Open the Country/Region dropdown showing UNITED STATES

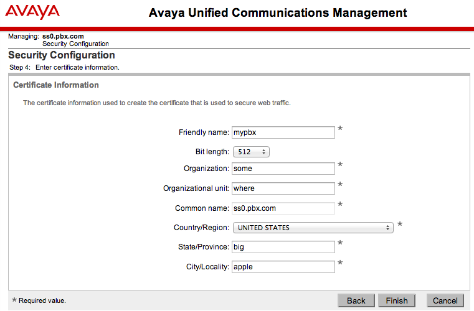coord(313,228)
